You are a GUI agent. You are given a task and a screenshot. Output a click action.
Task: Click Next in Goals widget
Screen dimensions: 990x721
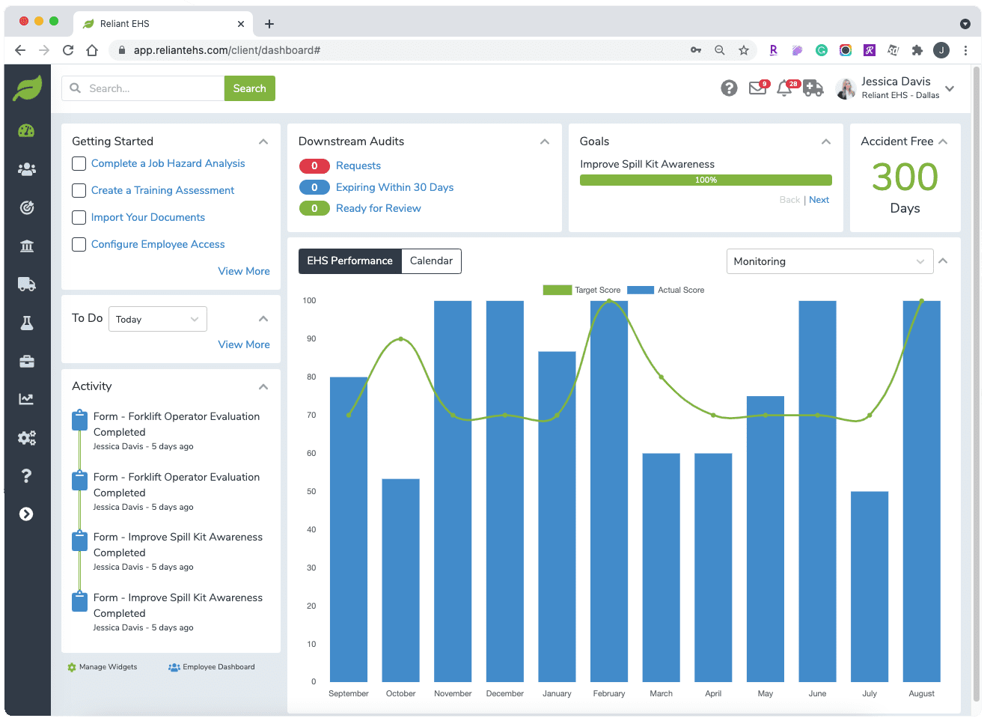(819, 200)
